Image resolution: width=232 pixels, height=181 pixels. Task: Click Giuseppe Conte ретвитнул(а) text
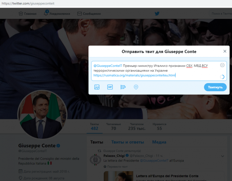click(x=122, y=151)
